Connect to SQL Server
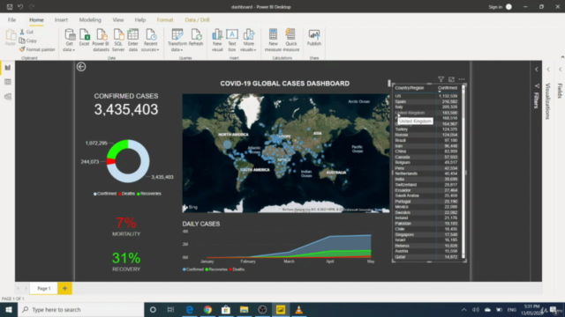565x317 pixels. 118,40
